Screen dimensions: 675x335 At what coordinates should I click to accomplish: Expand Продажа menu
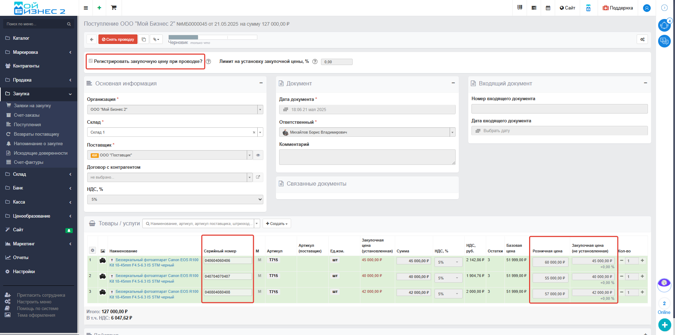(x=39, y=80)
